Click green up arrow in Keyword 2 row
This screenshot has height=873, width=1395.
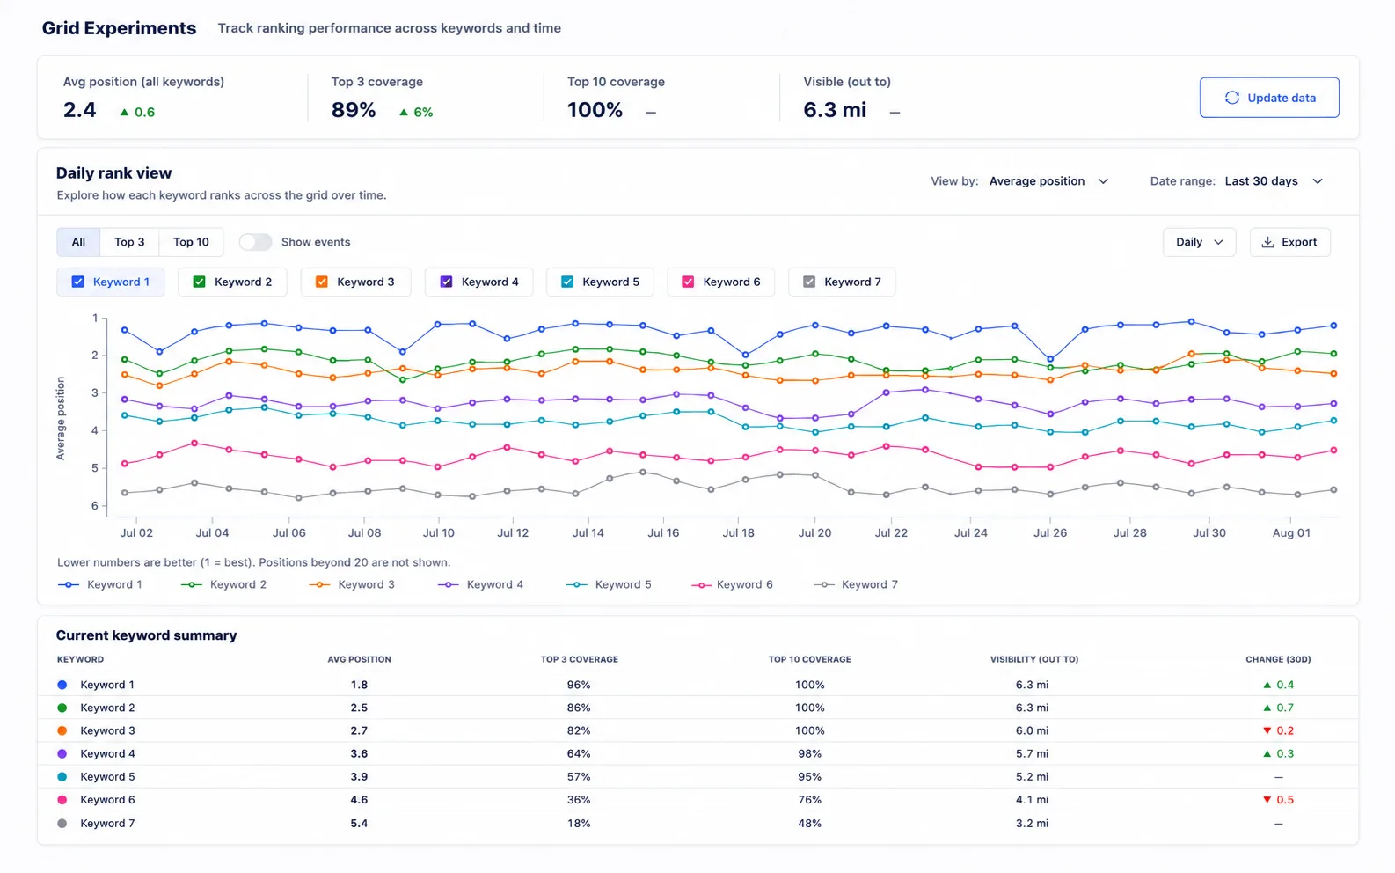pyautogui.click(x=1267, y=708)
